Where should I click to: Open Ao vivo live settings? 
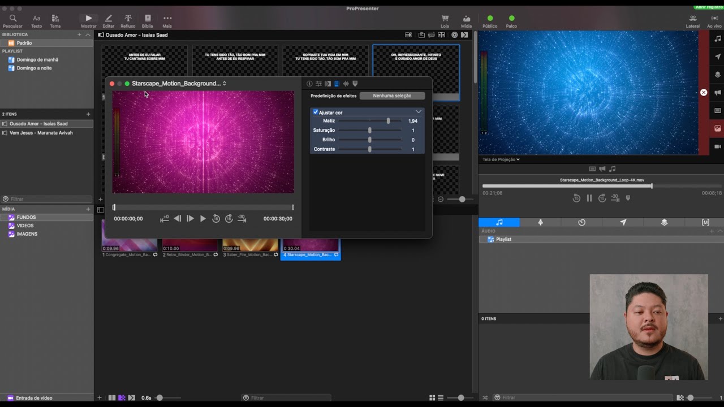point(714,21)
